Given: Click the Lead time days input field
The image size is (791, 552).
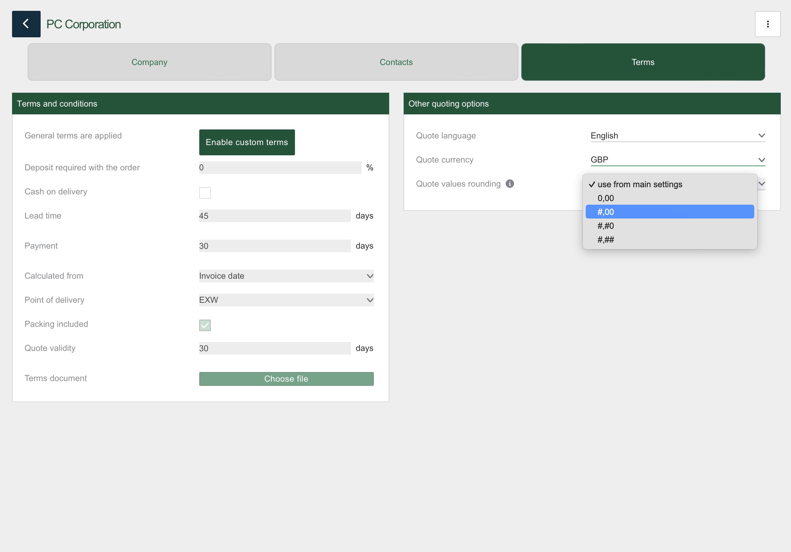Looking at the screenshot, I should point(275,216).
